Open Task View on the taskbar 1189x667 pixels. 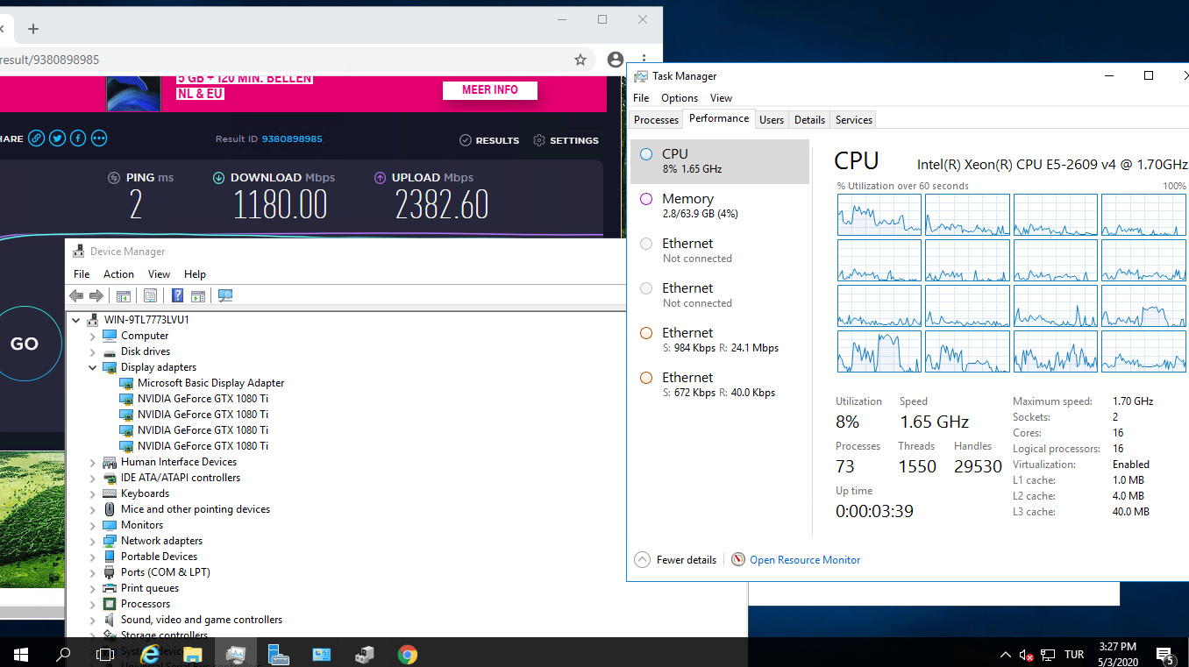(105, 654)
